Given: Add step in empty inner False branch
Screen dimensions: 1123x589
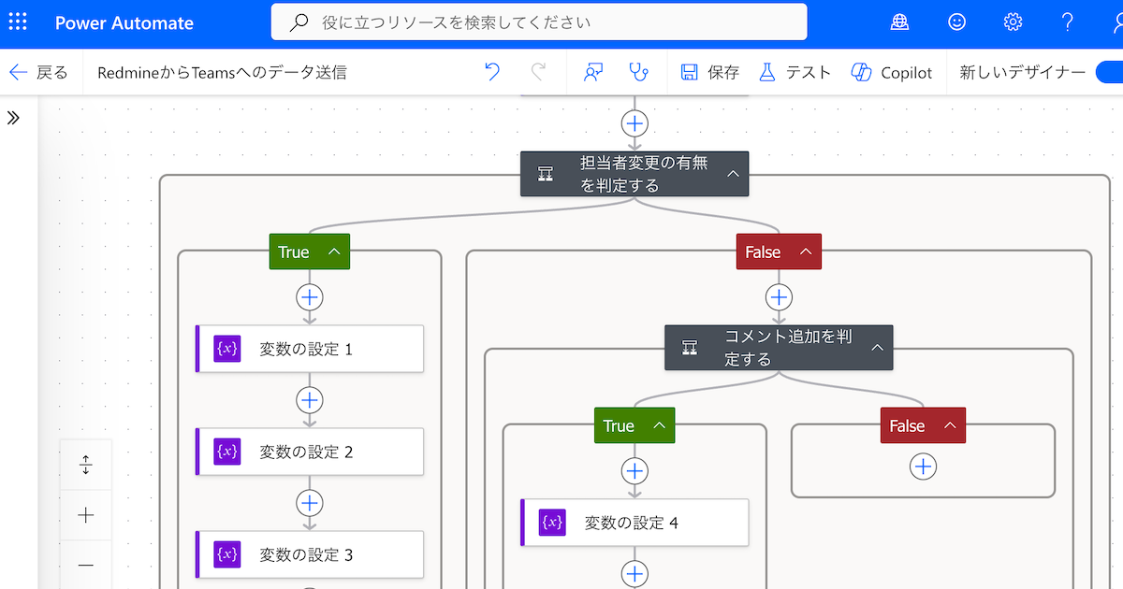Looking at the screenshot, I should coord(923,466).
